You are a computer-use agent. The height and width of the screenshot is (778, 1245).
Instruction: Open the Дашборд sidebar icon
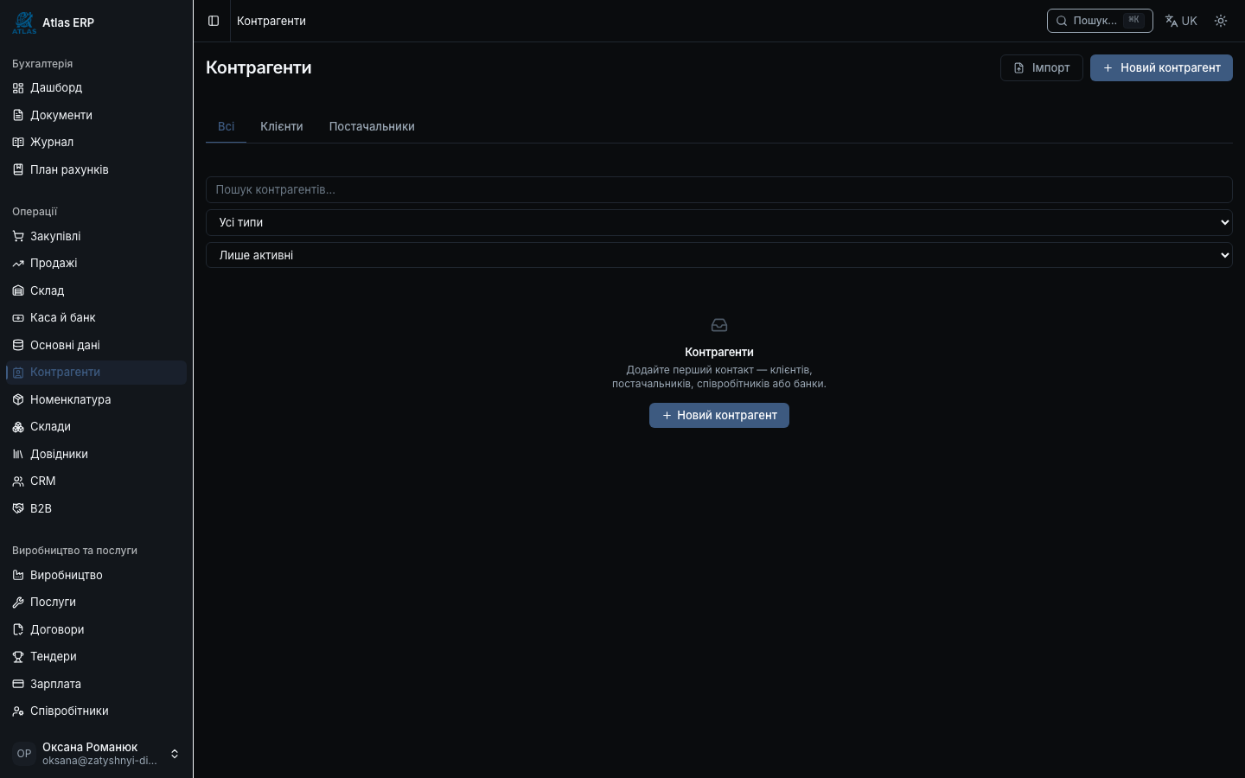[18, 88]
